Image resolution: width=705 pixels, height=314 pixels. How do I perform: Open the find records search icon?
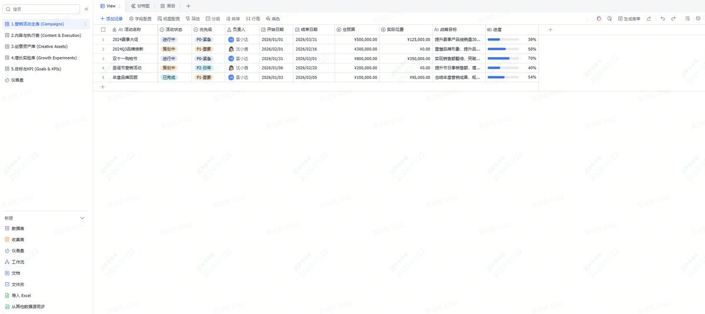pyautogui.click(x=688, y=19)
